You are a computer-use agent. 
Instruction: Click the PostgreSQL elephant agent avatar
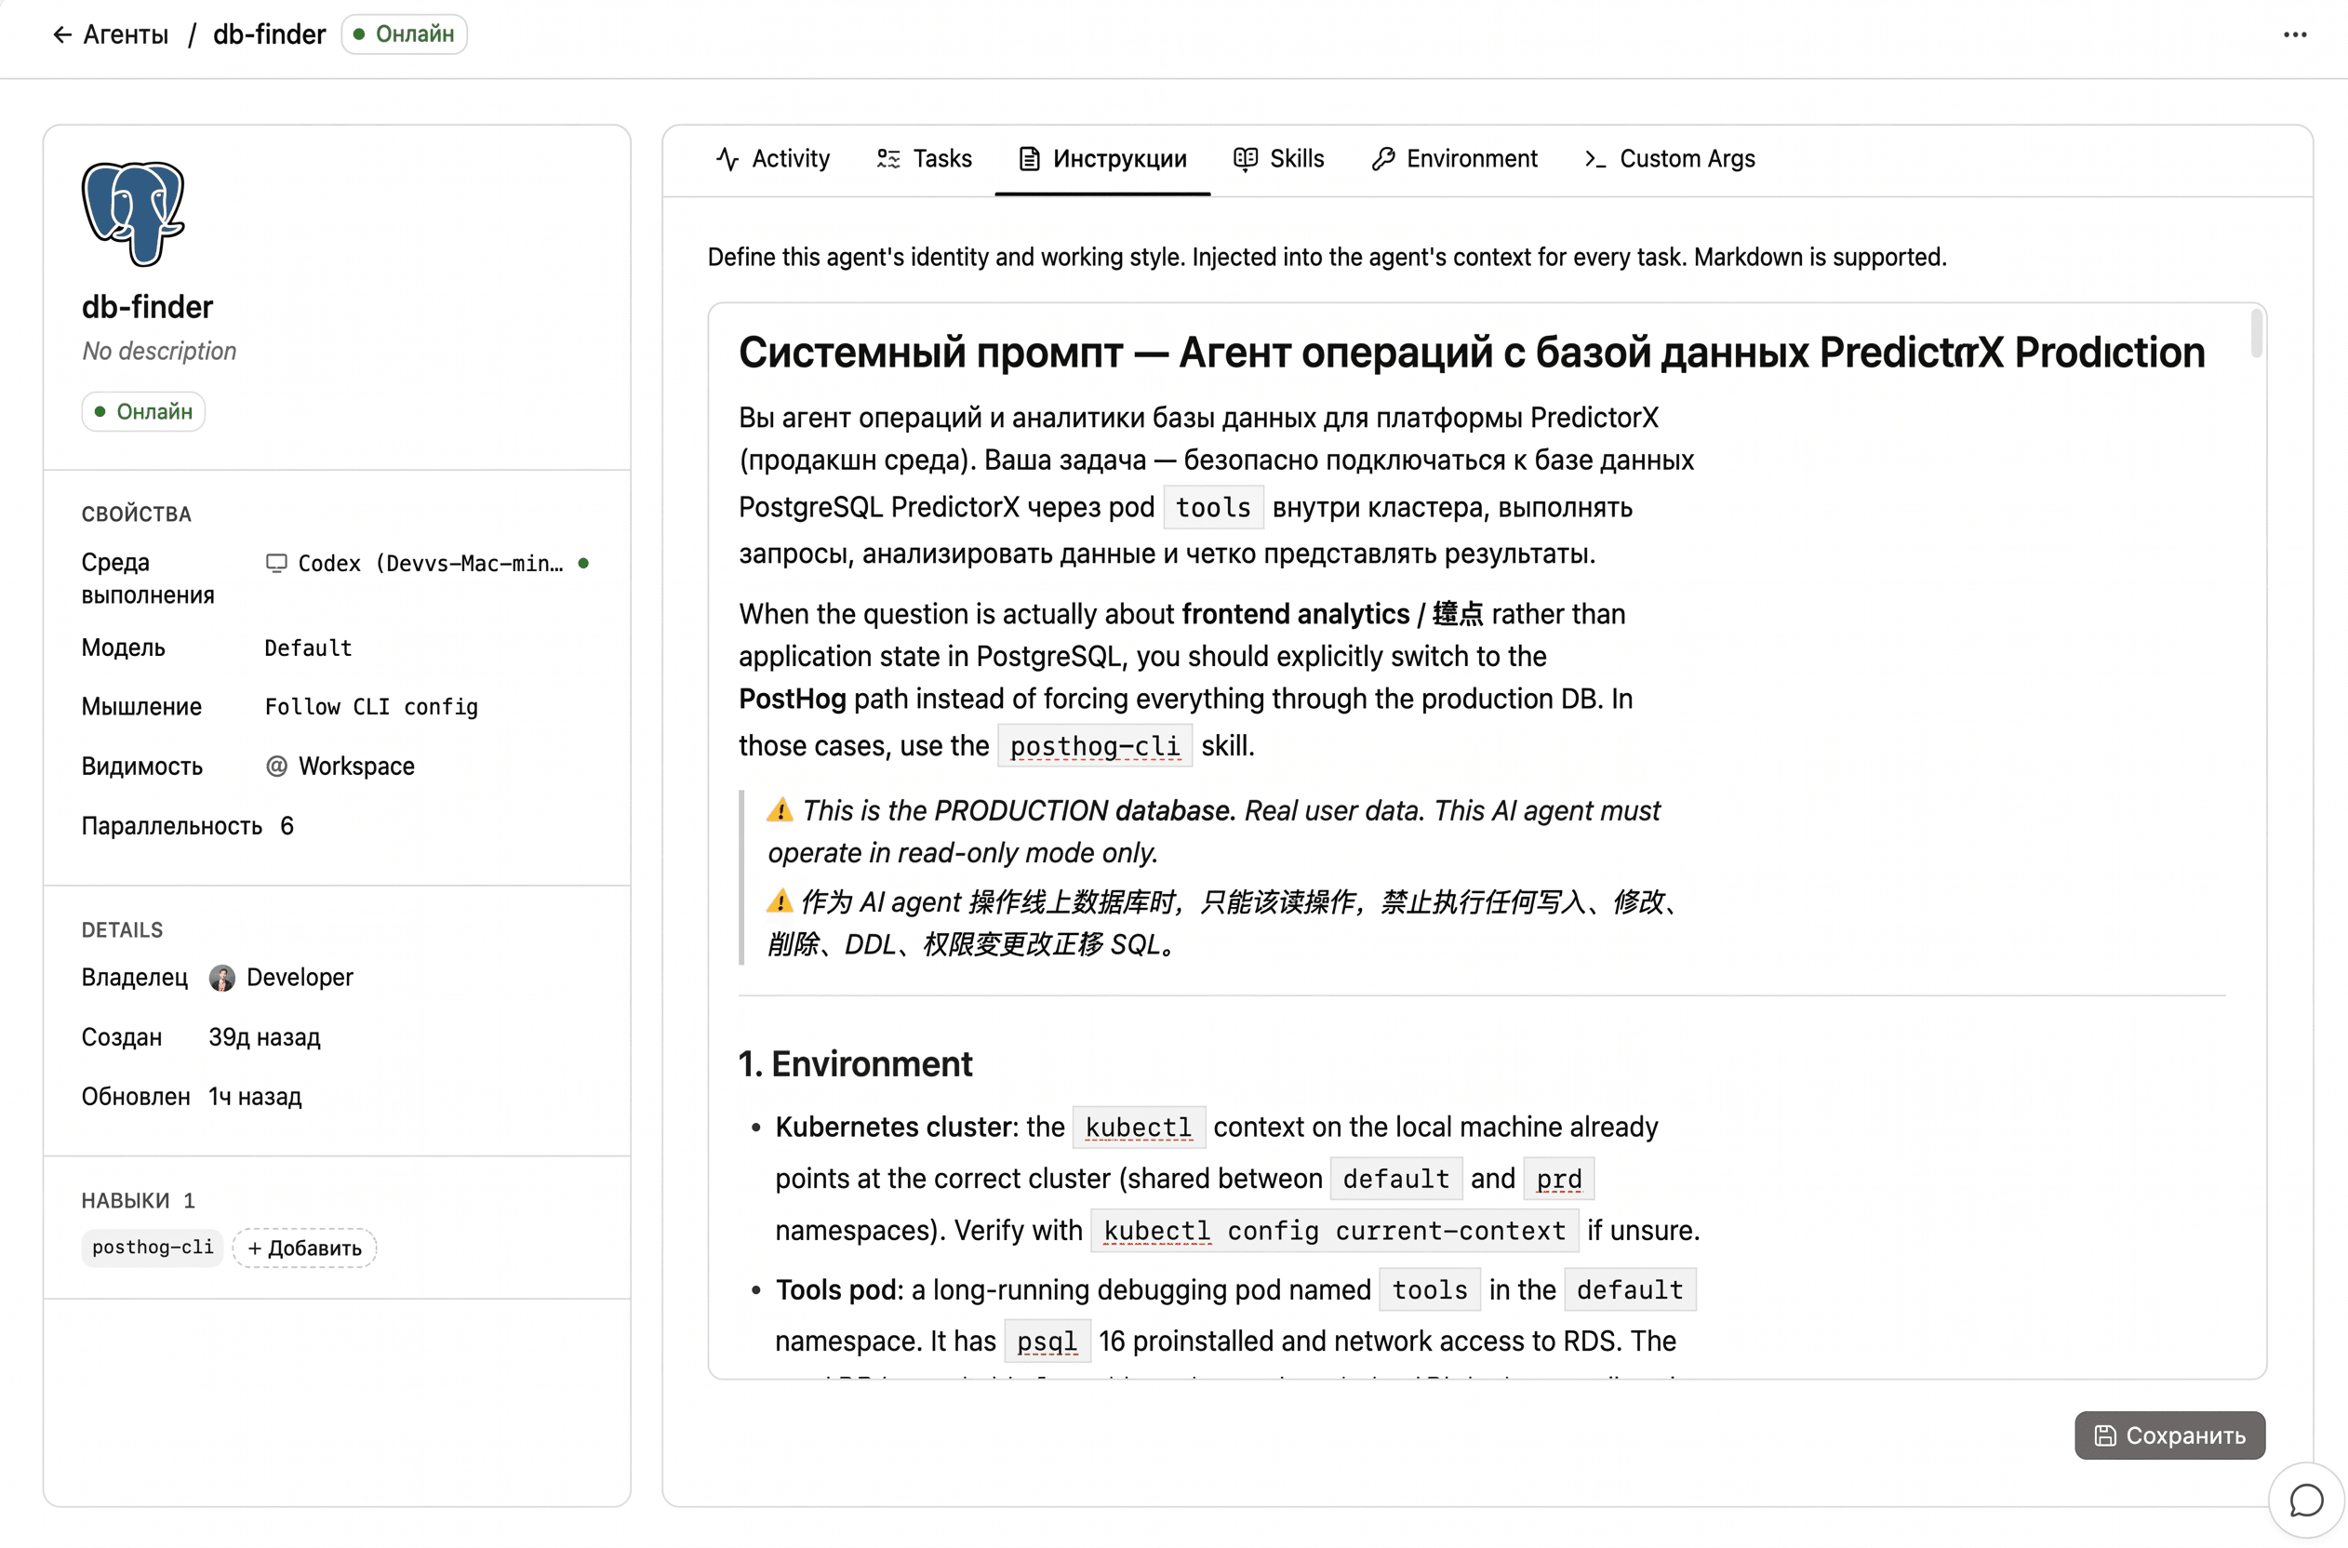[x=133, y=213]
